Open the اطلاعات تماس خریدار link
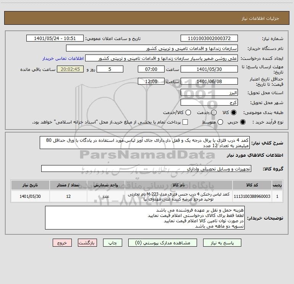 63,58
